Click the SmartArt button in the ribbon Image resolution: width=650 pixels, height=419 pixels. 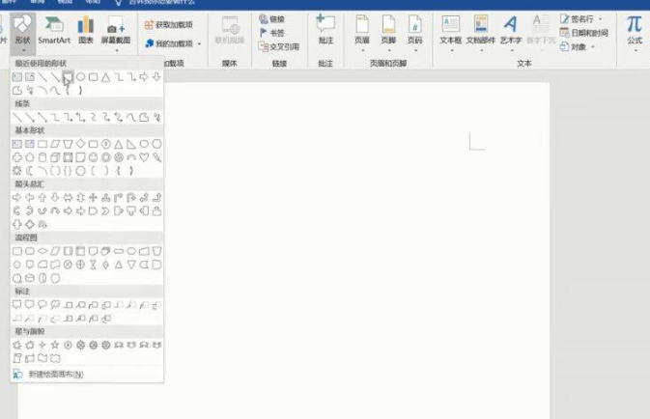tap(54, 29)
